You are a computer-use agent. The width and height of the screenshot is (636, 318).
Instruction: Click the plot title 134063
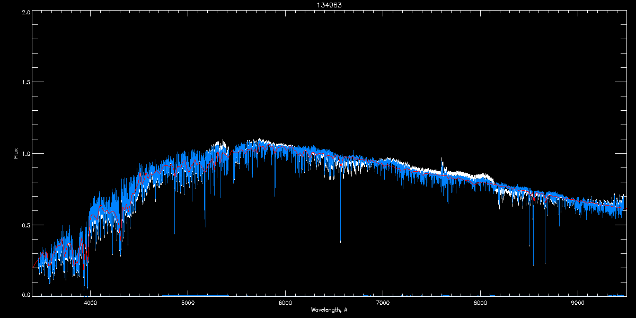pos(329,5)
